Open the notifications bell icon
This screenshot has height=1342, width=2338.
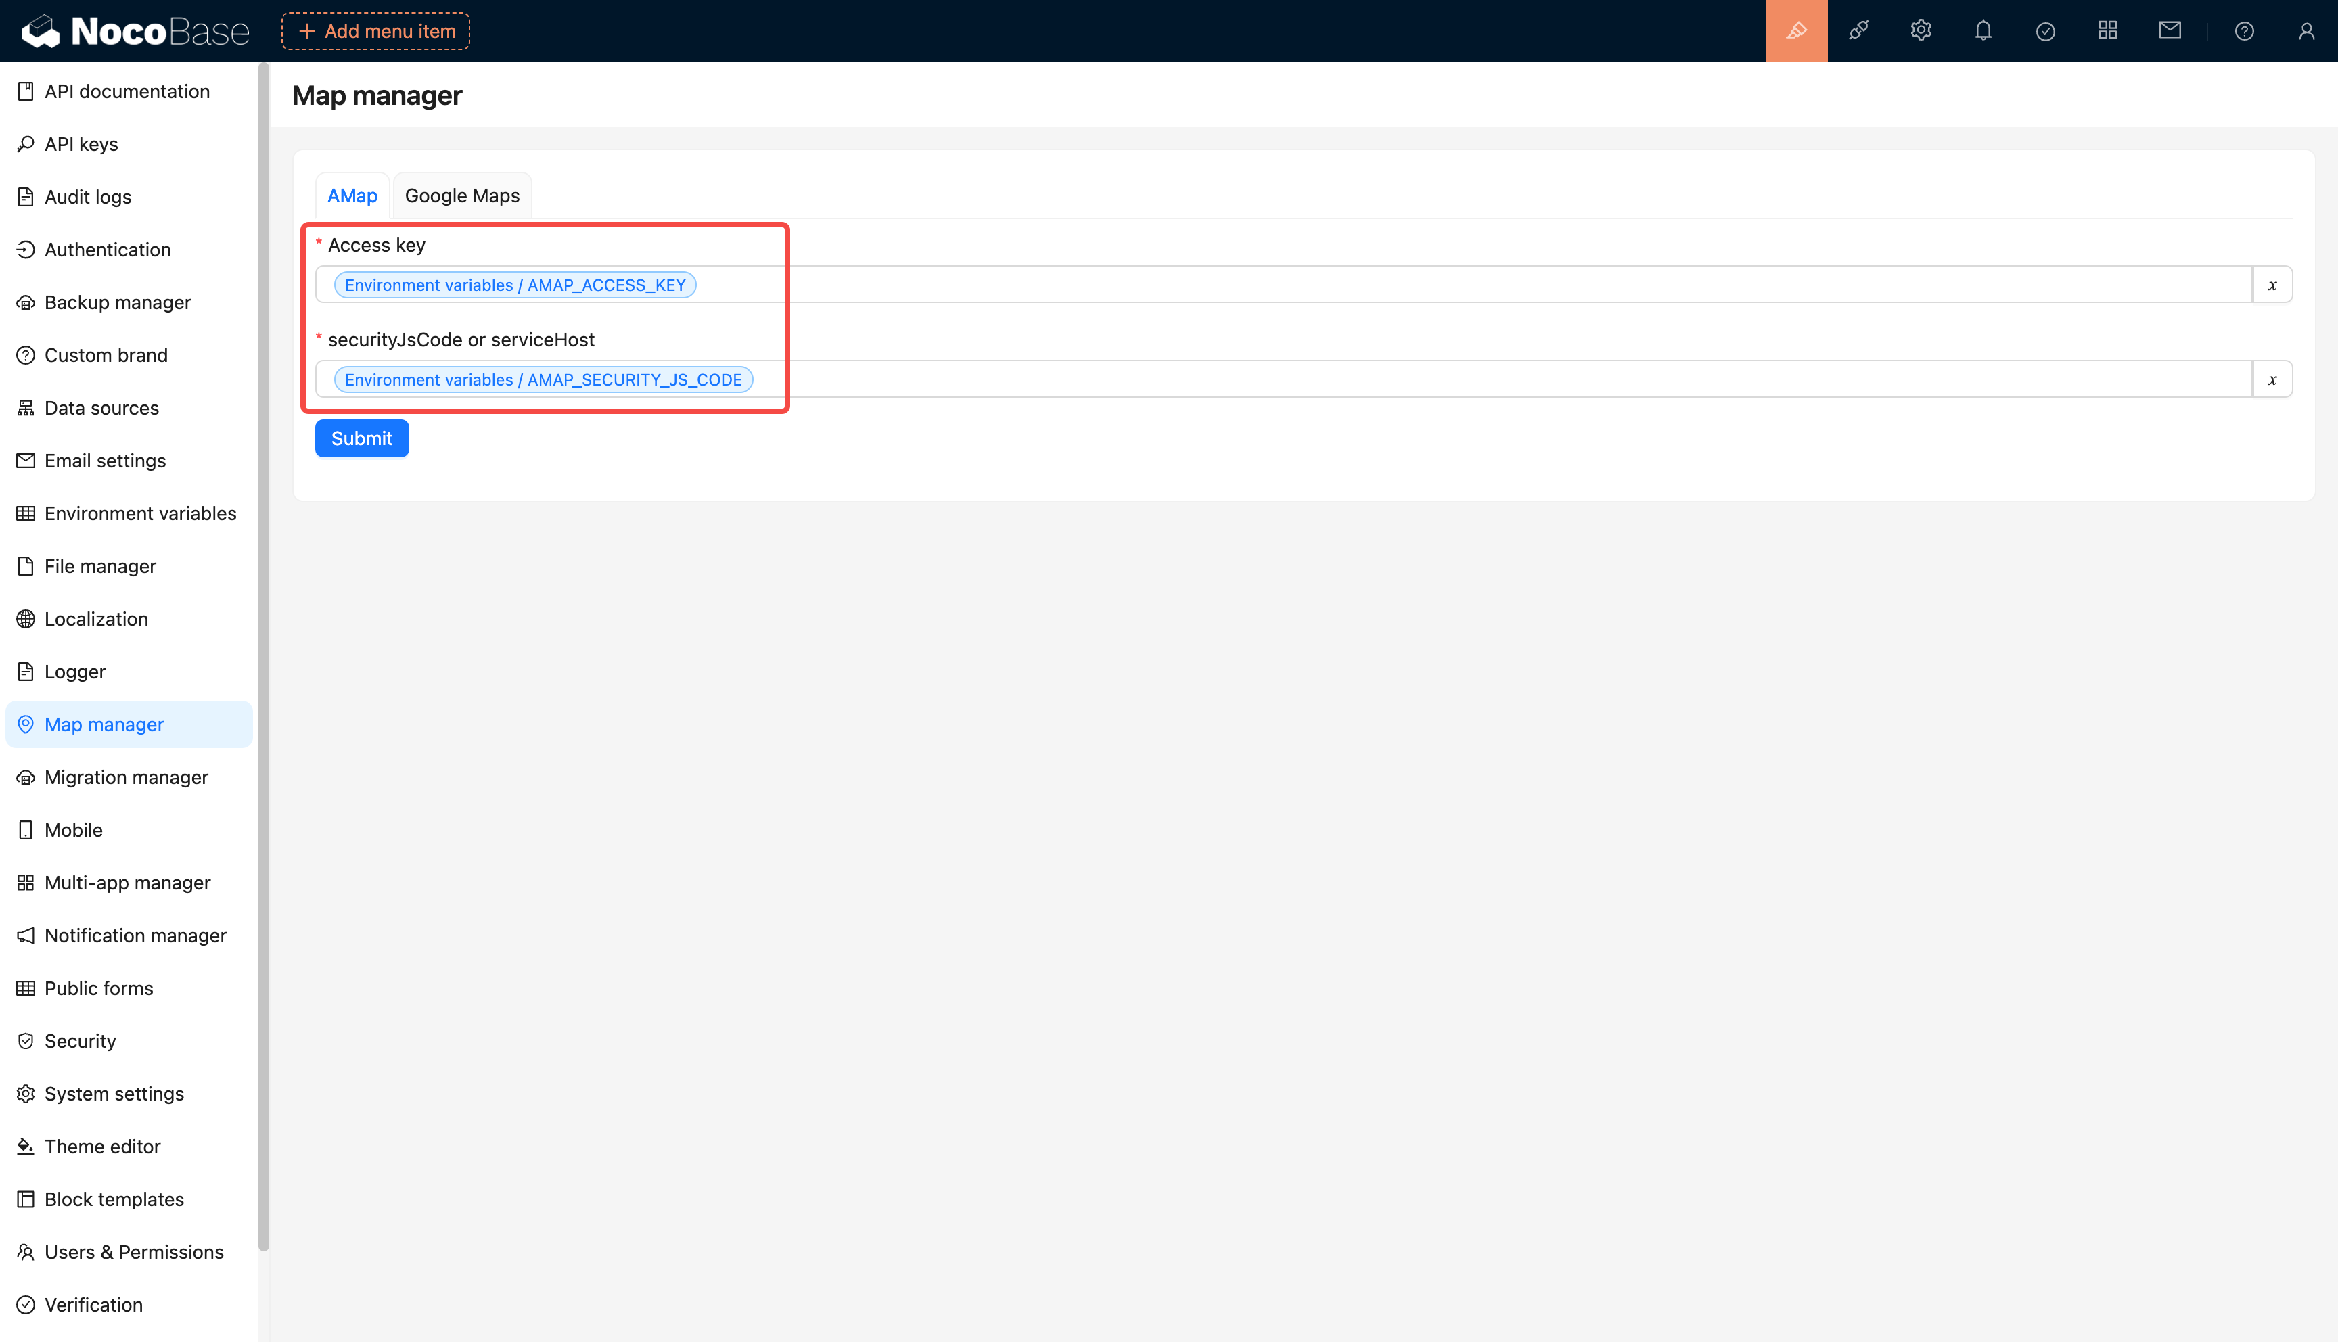pos(1982,31)
